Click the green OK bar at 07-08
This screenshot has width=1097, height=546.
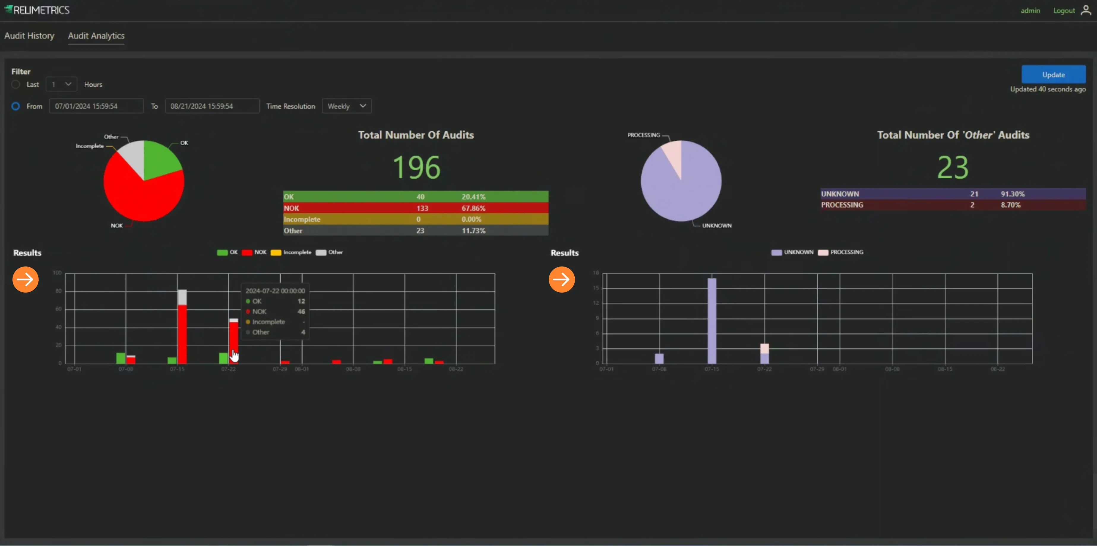pyautogui.click(x=121, y=358)
